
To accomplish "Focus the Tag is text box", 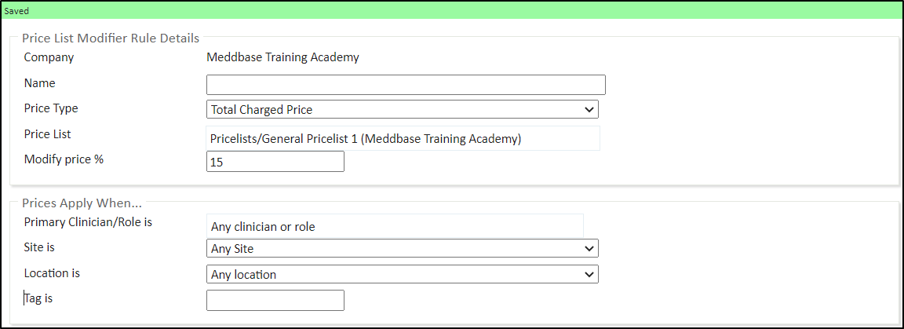I will point(275,300).
